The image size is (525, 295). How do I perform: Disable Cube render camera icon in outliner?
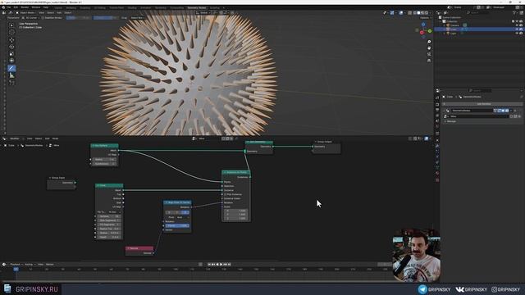(x=521, y=29)
